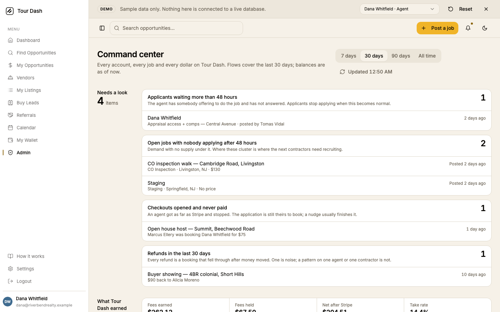Screen dimensions: 500x312
Task: Open Open house host Summit row
Action: coord(317,231)
